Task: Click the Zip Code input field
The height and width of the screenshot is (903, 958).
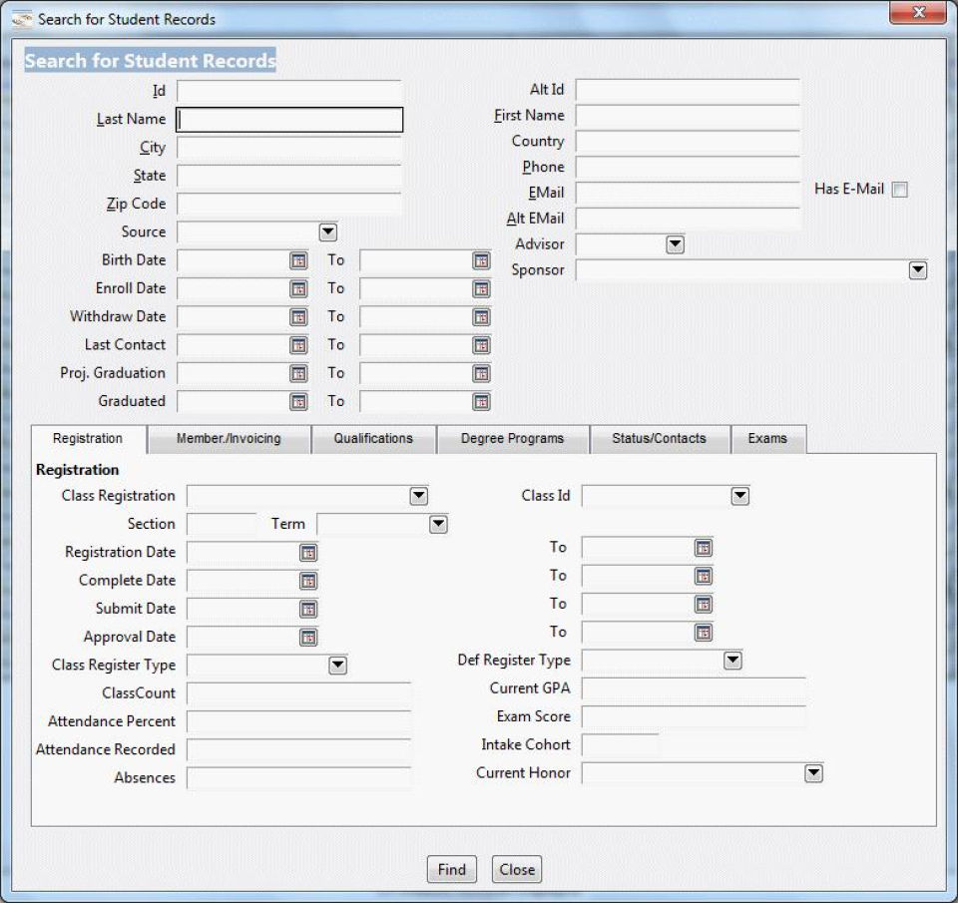Action: click(x=289, y=205)
